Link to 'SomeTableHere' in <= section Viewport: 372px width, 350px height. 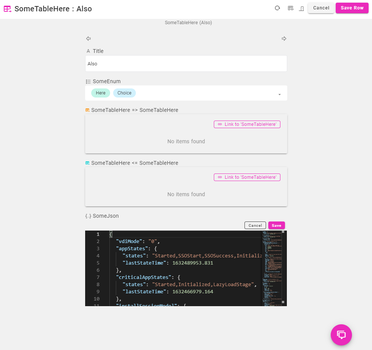tap(247, 177)
